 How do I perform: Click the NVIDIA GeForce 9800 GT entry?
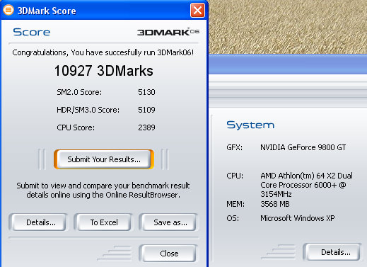(303, 147)
